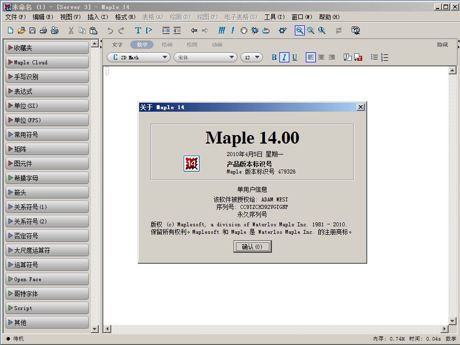
Task: Indent section with the enclose icon
Action: (166, 30)
